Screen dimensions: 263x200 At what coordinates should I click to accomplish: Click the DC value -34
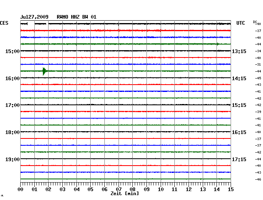(258, 51)
